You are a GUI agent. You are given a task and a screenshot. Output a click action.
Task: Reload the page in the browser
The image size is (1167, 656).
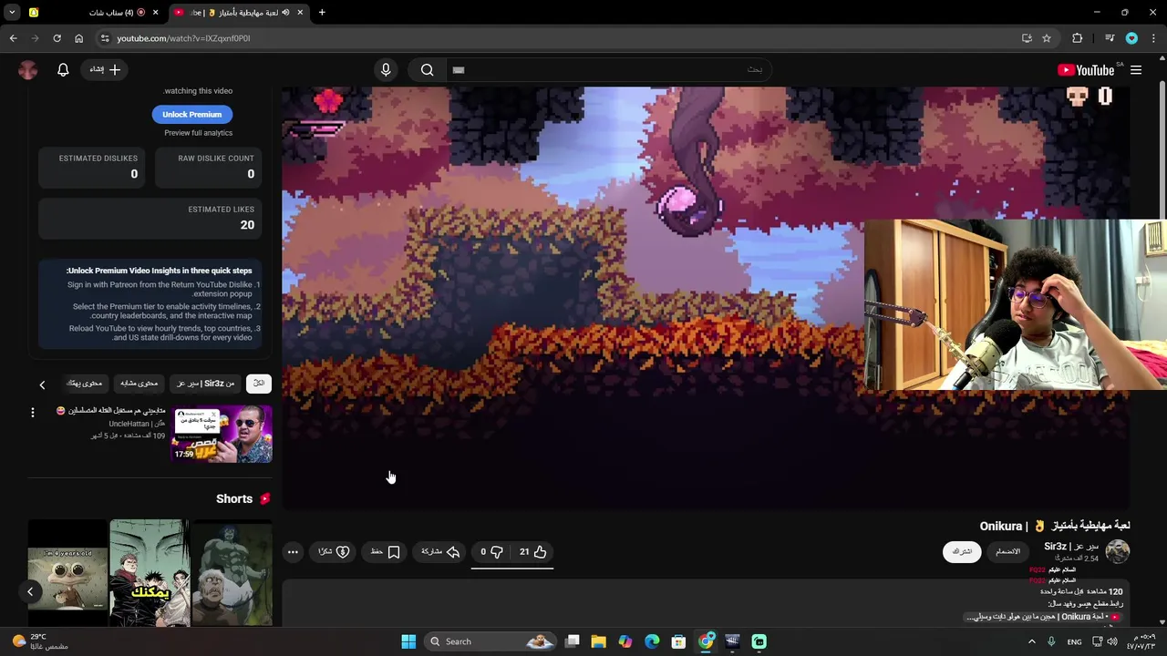pos(57,38)
